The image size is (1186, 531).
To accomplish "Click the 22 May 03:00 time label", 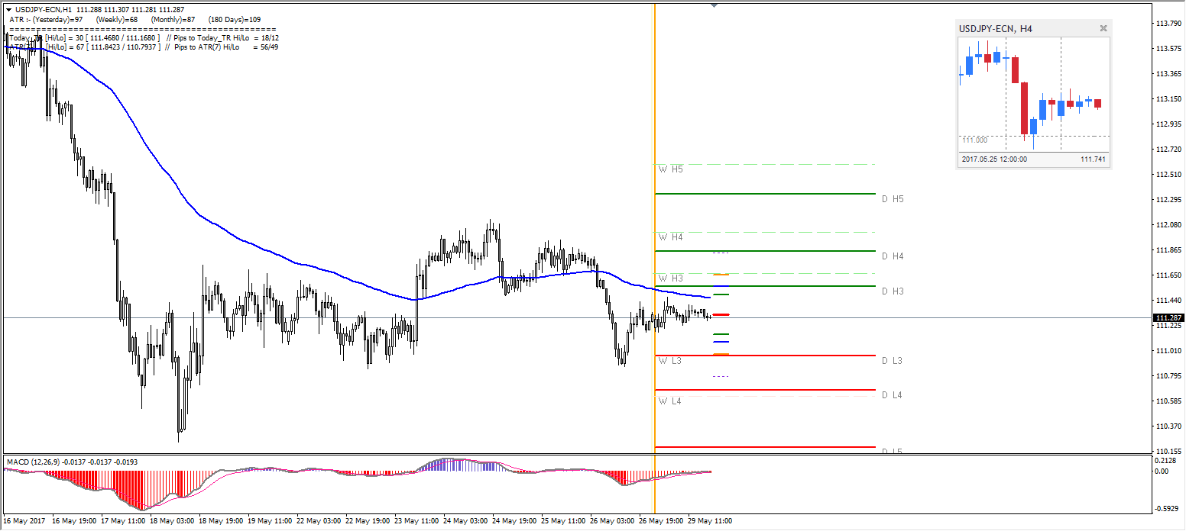I will point(319,522).
